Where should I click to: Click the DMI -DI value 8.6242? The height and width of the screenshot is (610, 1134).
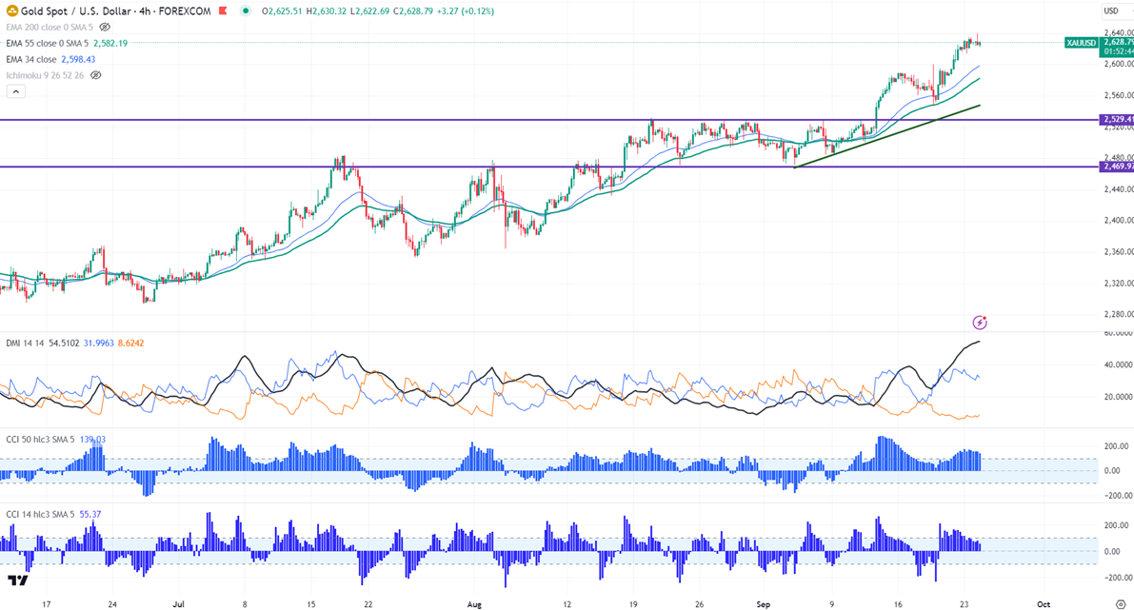click(x=130, y=344)
